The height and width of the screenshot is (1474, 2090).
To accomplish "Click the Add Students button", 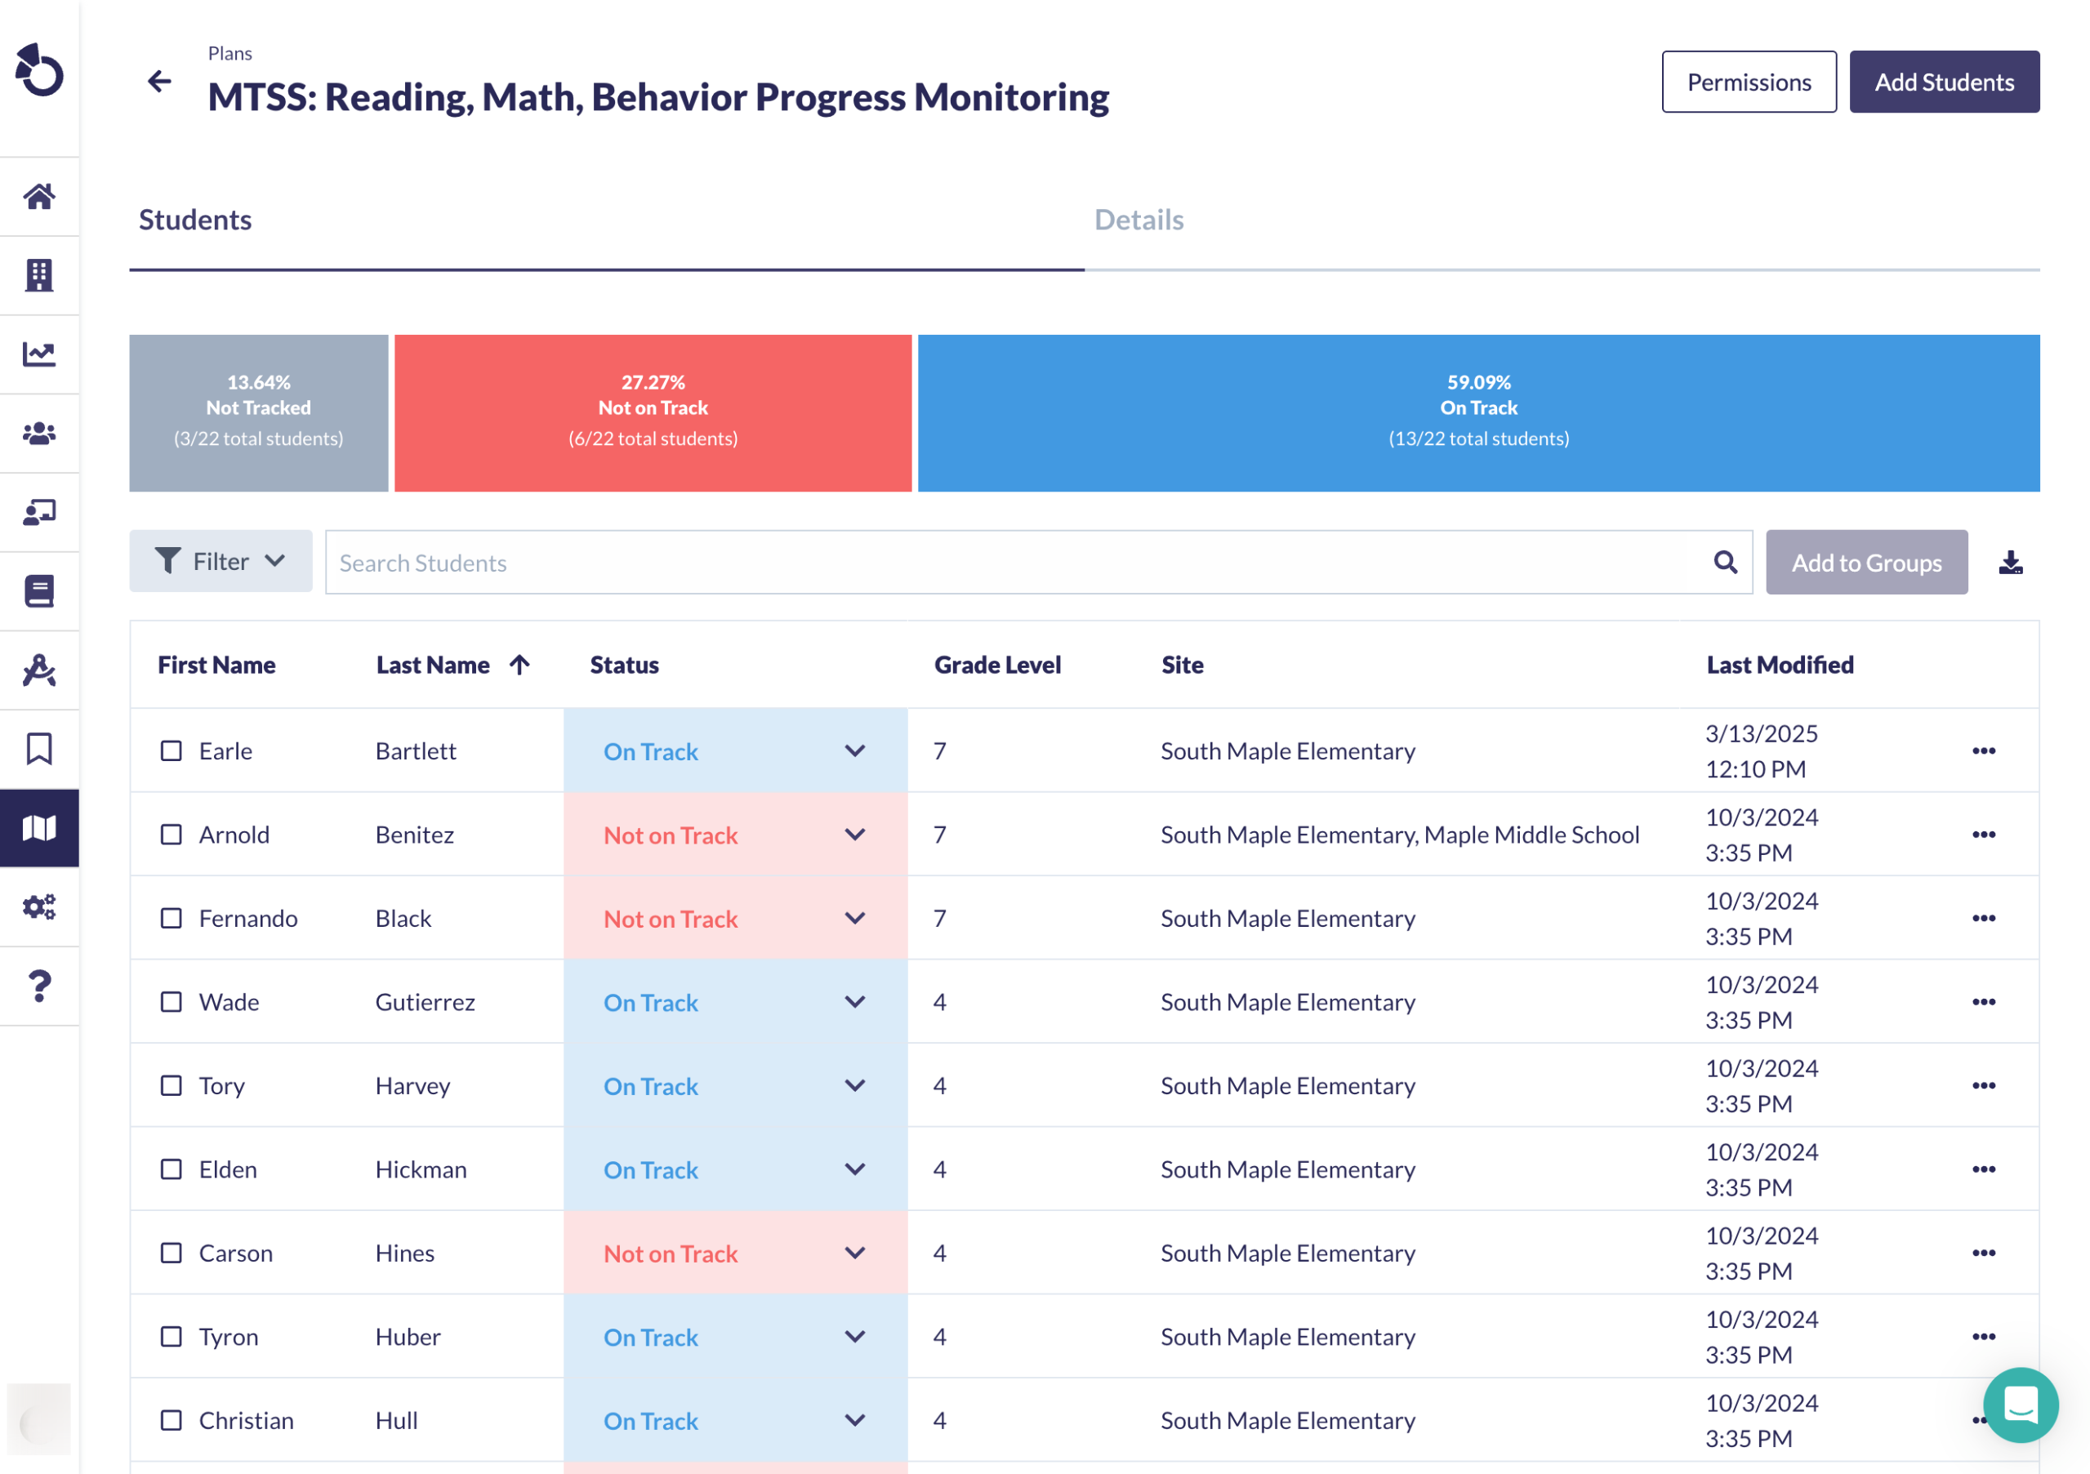I will point(1944,82).
